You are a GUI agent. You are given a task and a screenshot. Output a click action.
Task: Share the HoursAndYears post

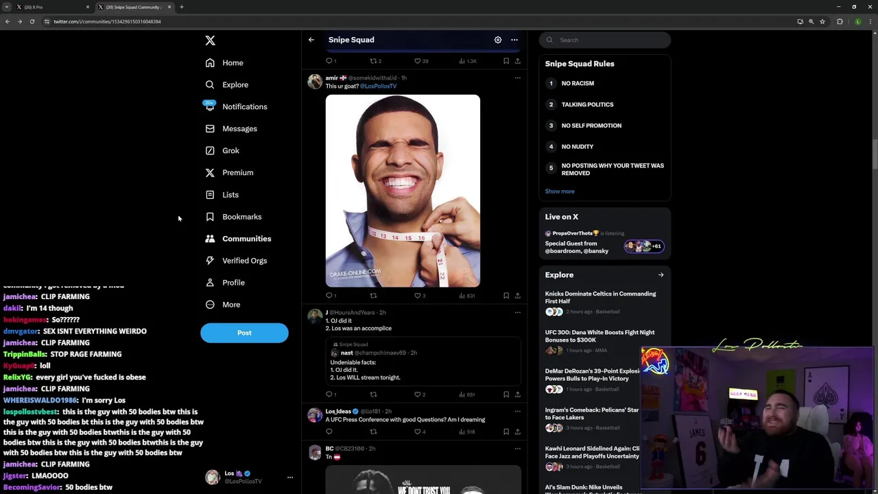point(517,395)
